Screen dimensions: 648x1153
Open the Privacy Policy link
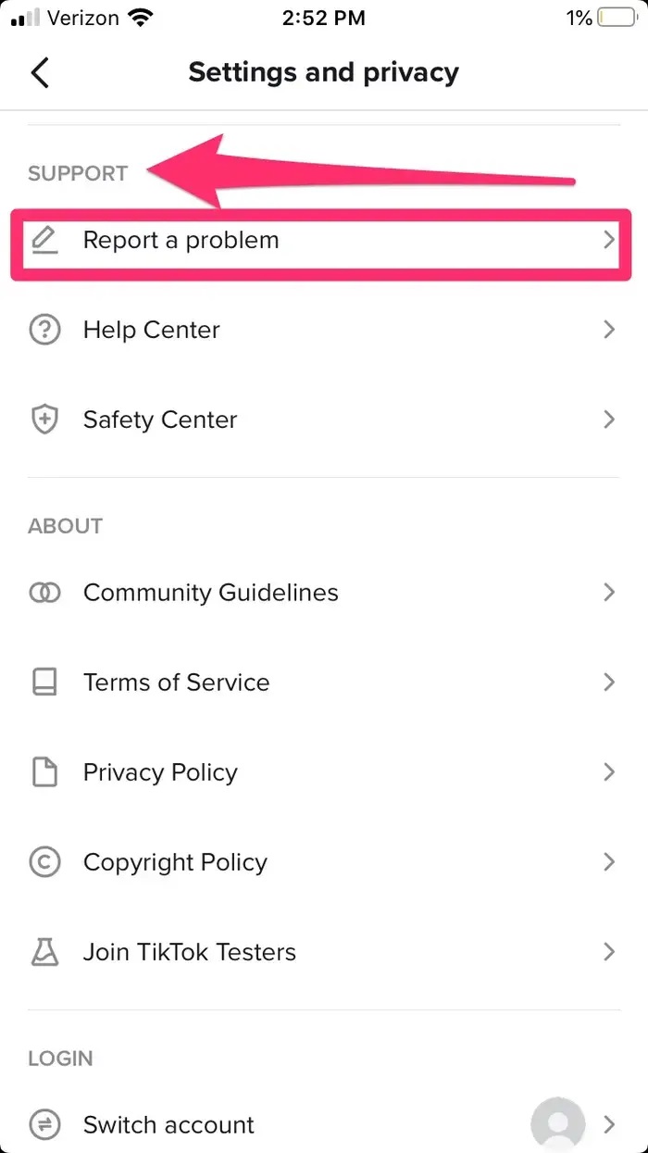[x=160, y=772]
